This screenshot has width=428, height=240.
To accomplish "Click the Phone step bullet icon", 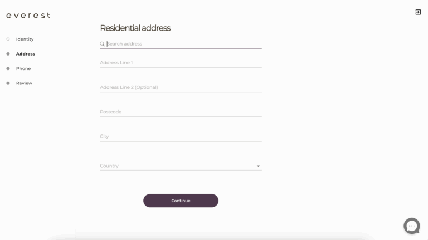I will pos(8,68).
